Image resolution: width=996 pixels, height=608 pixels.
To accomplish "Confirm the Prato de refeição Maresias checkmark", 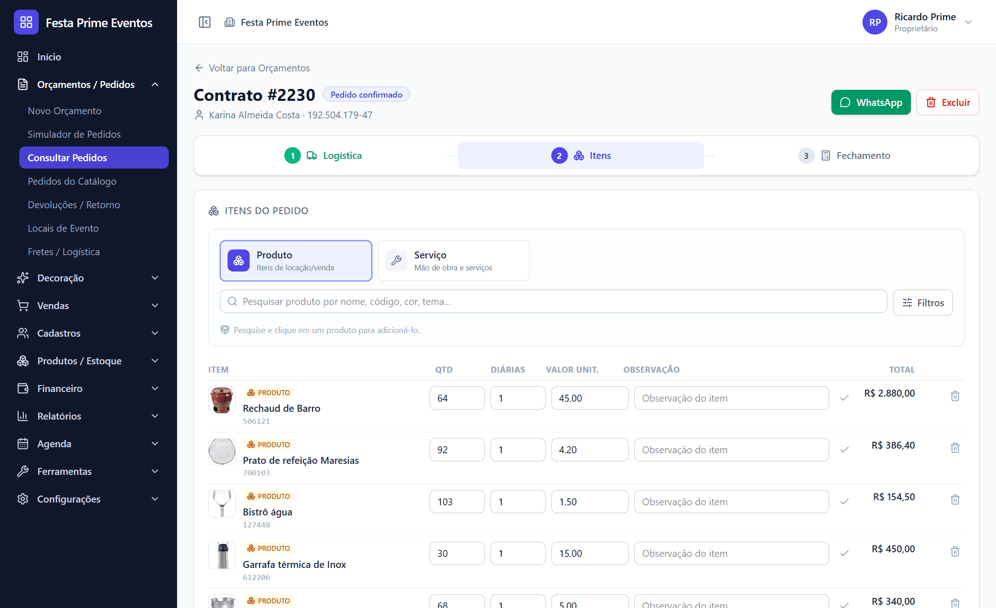I will pyautogui.click(x=844, y=450).
